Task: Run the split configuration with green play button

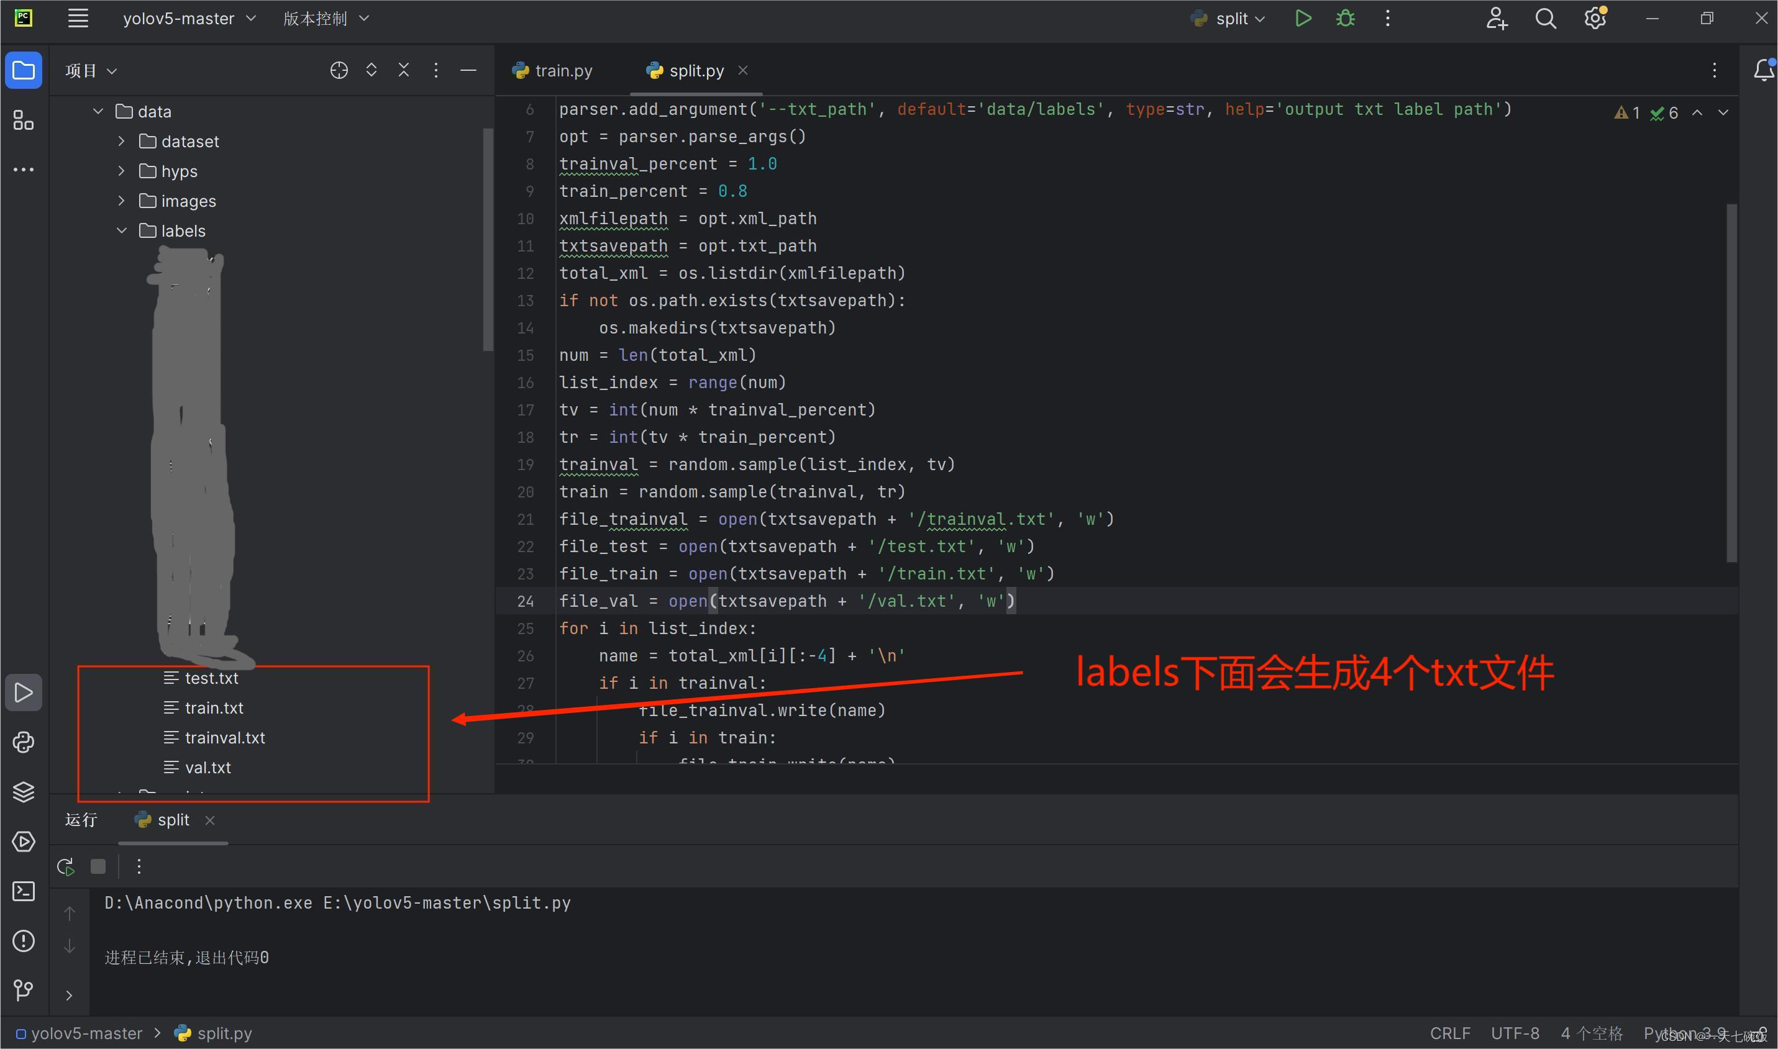Action: coord(1303,19)
